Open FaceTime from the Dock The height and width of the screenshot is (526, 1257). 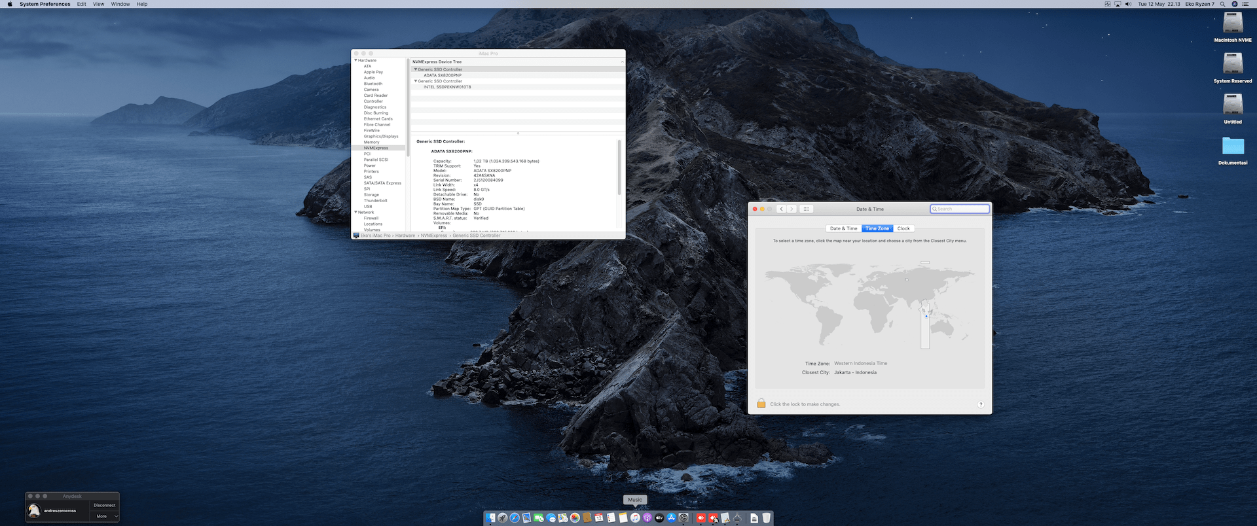click(x=539, y=518)
